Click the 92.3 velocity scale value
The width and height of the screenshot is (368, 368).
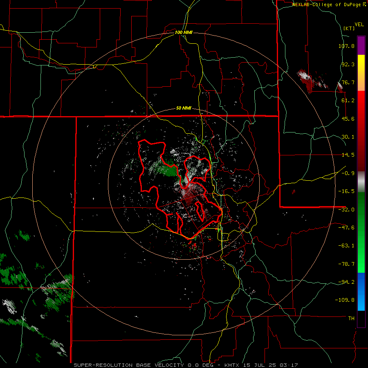(x=348, y=64)
